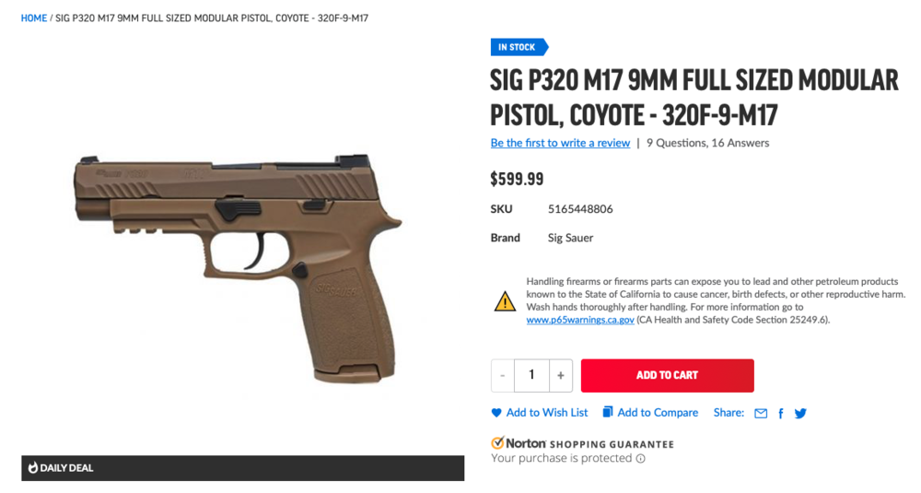Viewport: 921px width, 493px height.
Task: Click the In Stock badge
Action: tap(518, 47)
